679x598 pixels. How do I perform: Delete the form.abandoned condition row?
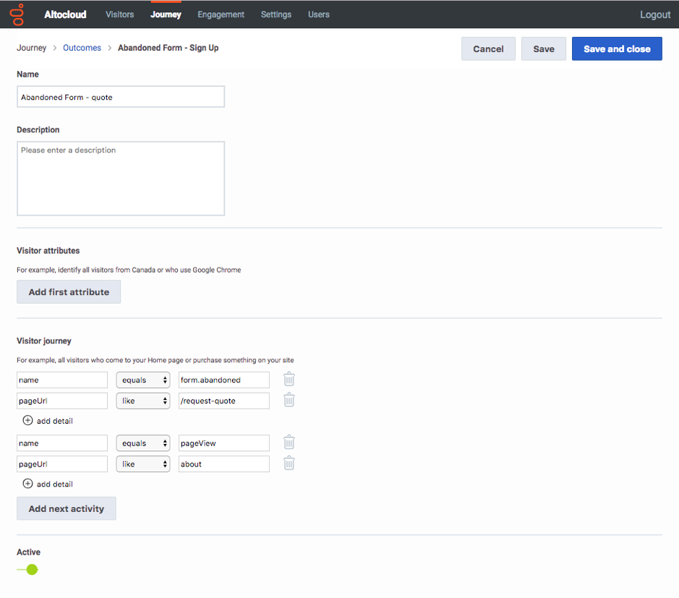pyautogui.click(x=289, y=380)
